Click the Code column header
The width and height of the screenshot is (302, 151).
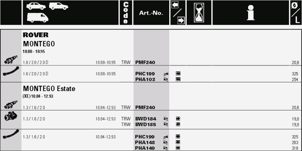pyautogui.click(x=126, y=13)
